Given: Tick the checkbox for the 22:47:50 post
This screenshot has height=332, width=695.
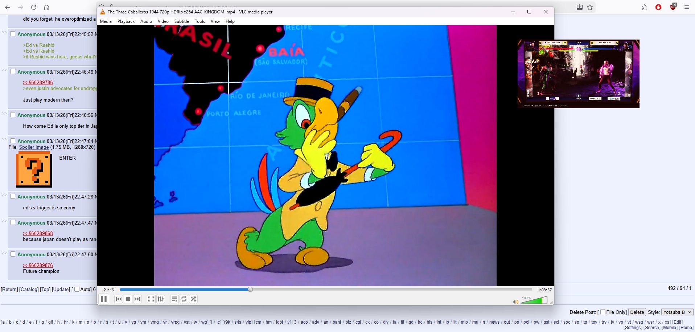Looking at the screenshot, I should 13,254.
